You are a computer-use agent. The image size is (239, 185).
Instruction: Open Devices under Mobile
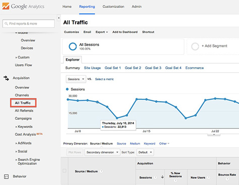coord(27,48)
